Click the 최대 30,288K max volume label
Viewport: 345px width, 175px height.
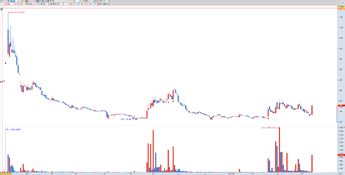coord(269,128)
